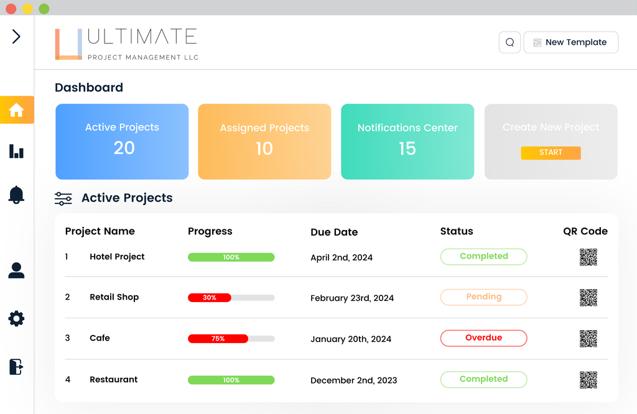
Task: Click the New Template button
Action: pos(570,42)
